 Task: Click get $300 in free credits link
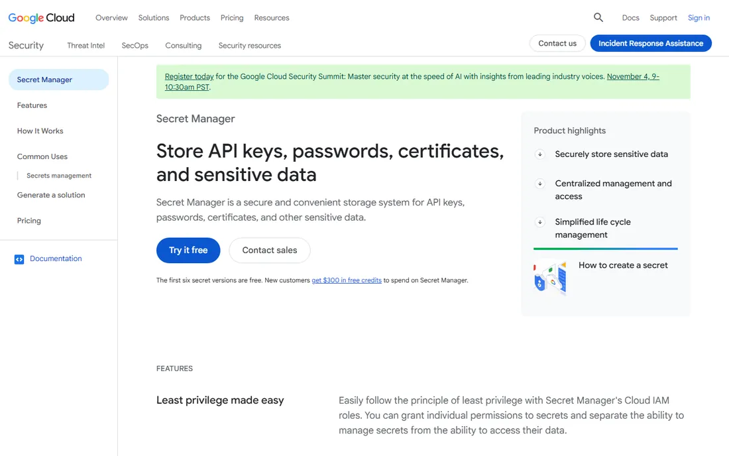click(x=347, y=280)
